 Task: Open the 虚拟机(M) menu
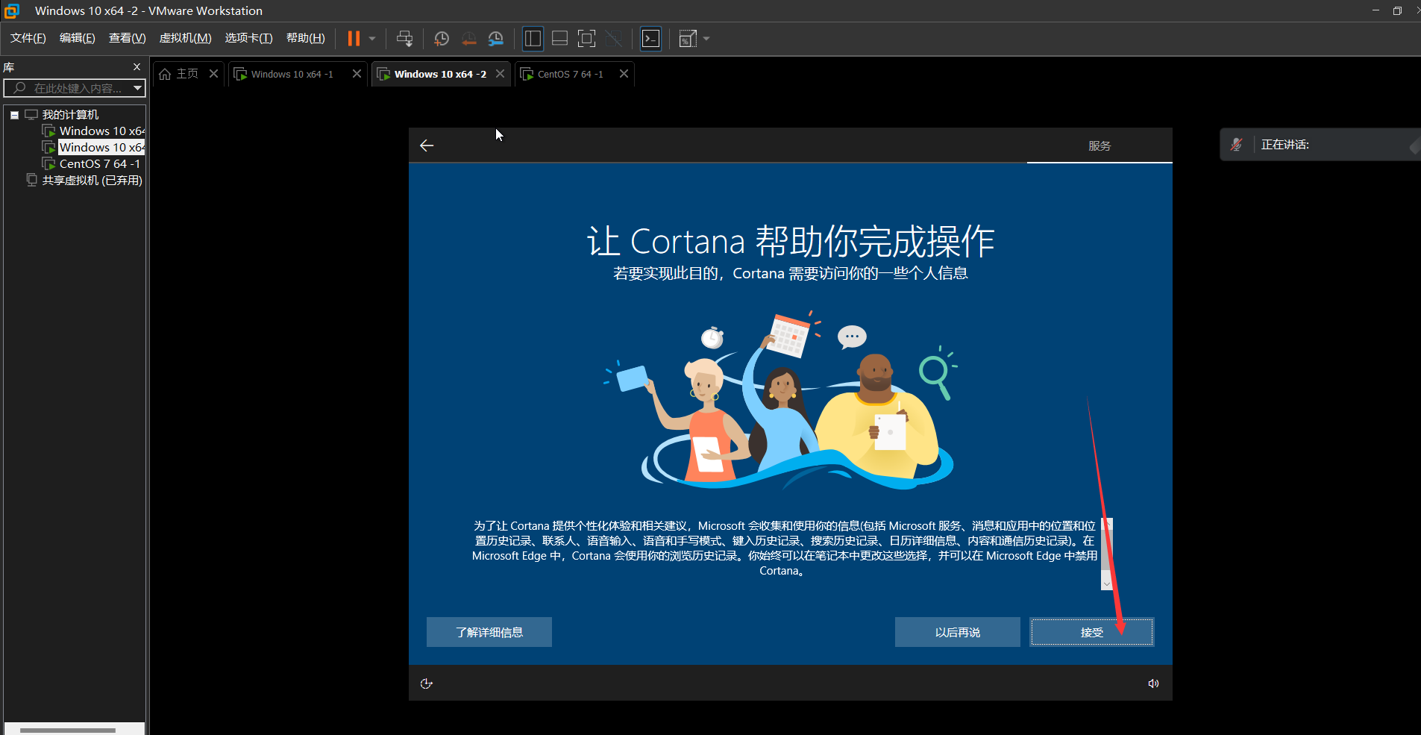click(x=186, y=38)
